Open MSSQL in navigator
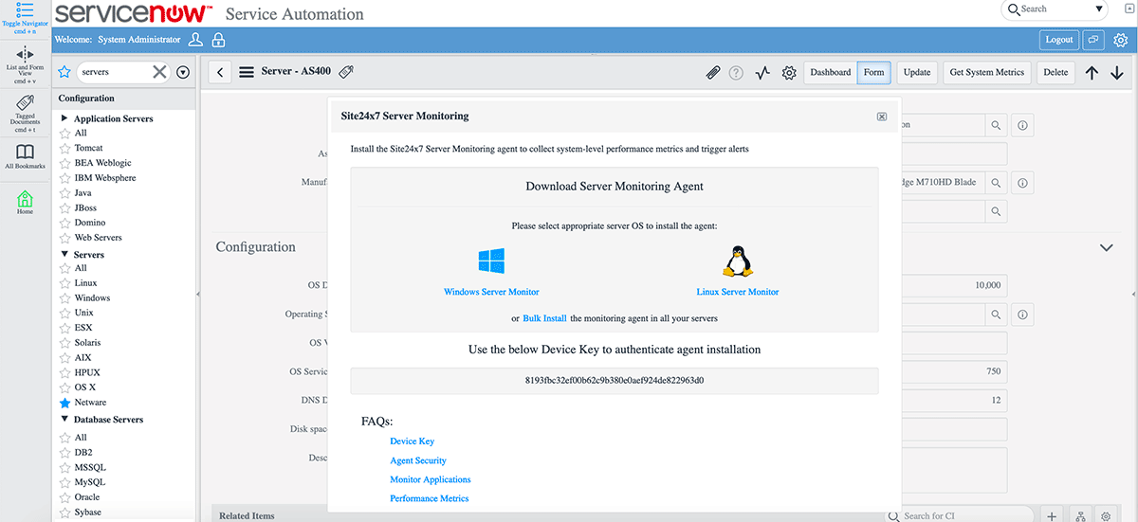The image size is (1138, 522). click(90, 467)
